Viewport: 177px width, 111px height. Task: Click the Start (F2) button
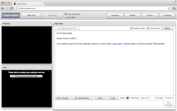[31, 15]
